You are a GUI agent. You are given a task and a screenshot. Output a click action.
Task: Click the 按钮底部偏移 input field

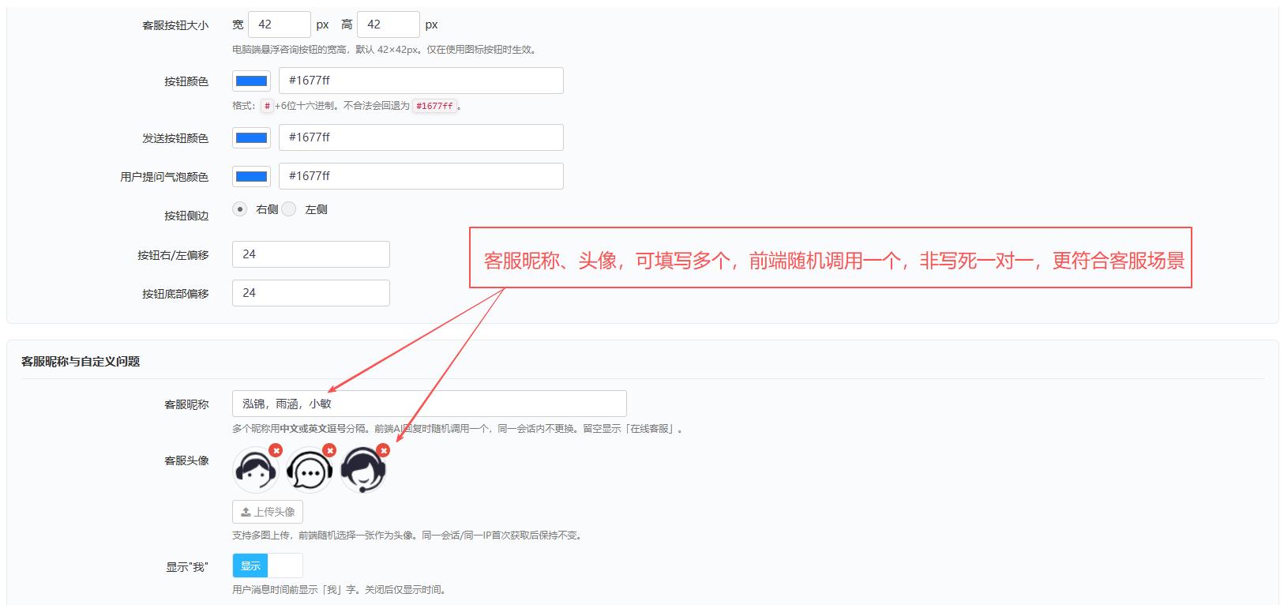[311, 293]
